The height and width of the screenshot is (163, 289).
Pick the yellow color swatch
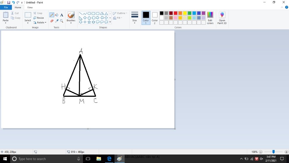click(185, 13)
